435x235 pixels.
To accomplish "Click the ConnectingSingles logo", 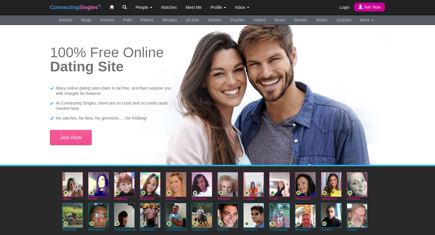I will 75,7.
